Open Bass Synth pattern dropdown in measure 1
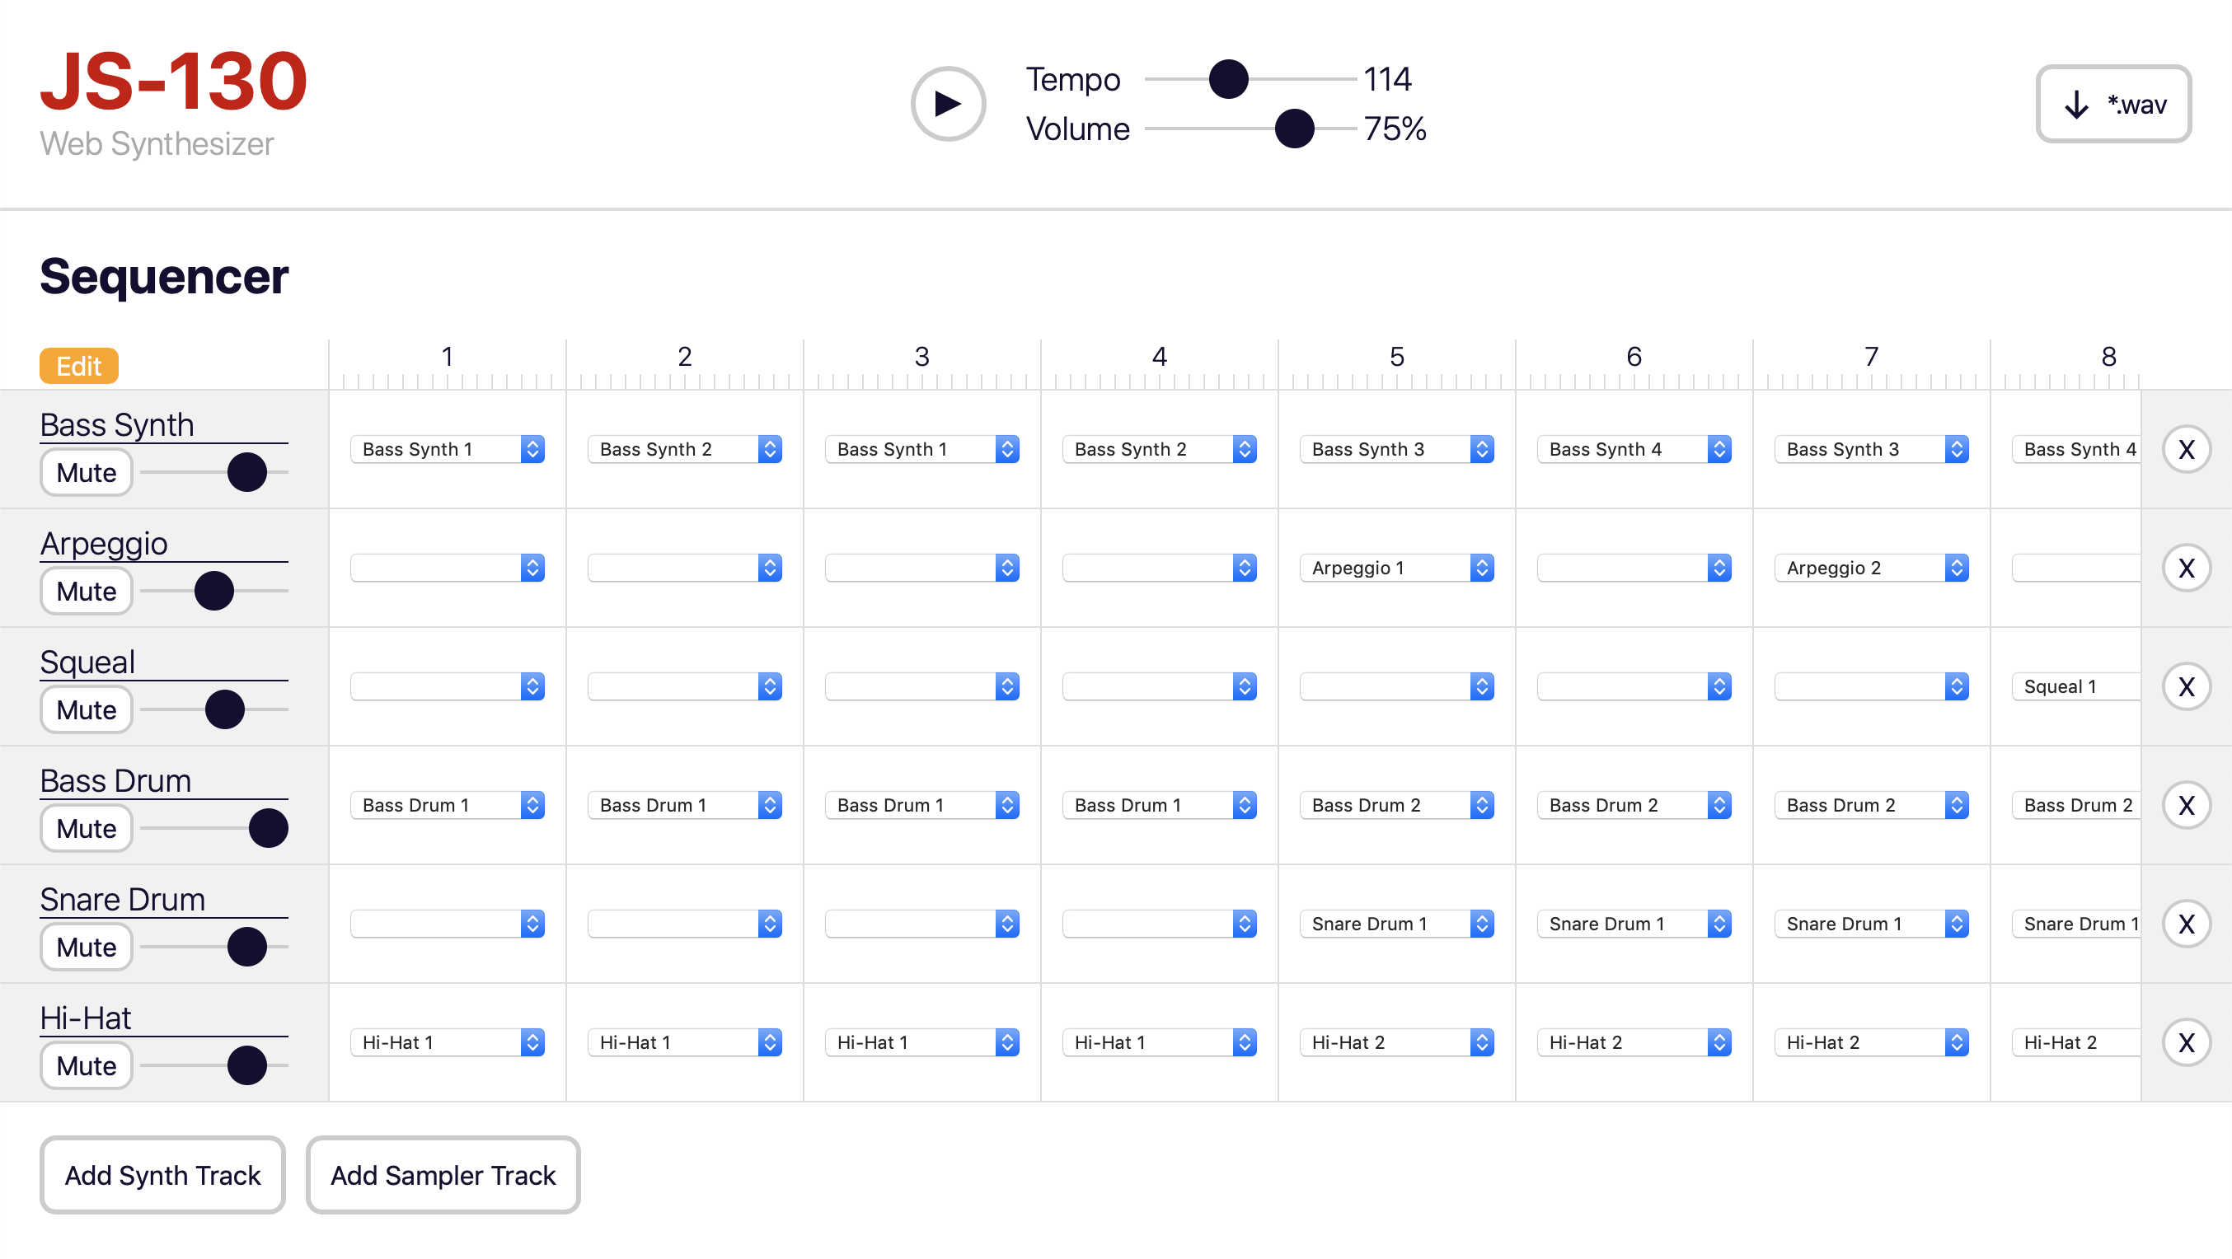2232x1259 pixels. (447, 449)
